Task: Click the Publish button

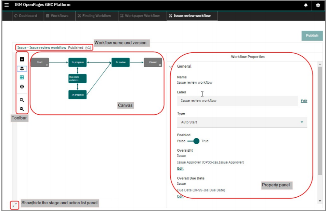Action: coord(312,36)
